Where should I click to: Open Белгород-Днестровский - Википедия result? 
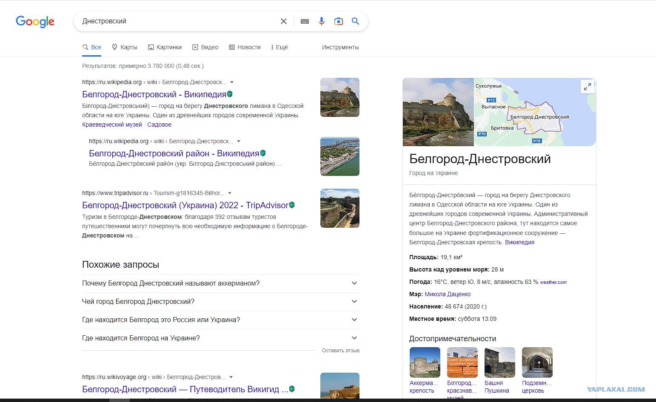click(154, 94)
